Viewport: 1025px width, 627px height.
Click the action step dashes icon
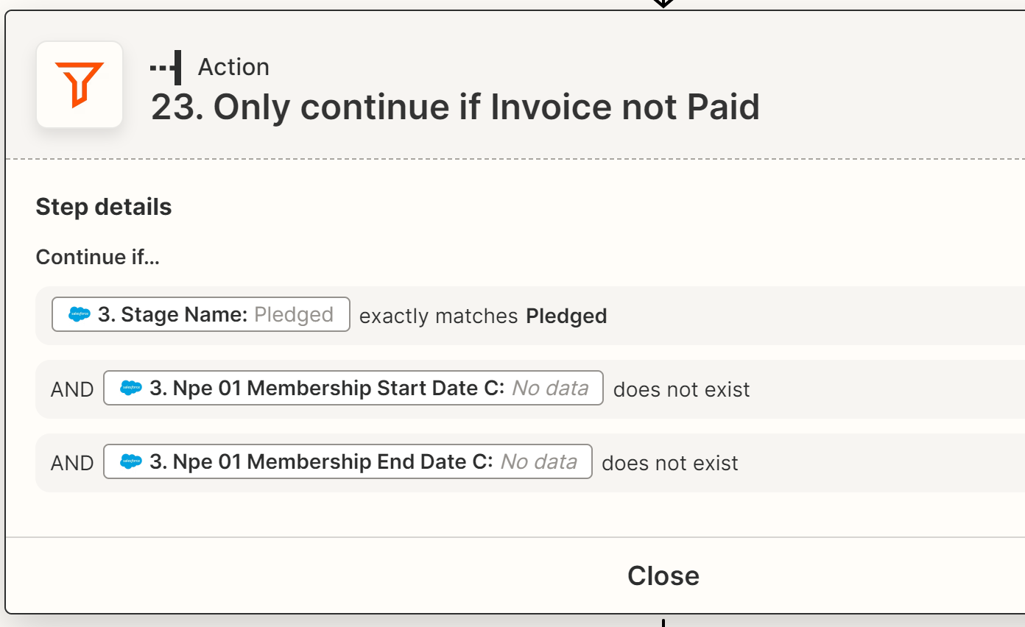[166, 68]
